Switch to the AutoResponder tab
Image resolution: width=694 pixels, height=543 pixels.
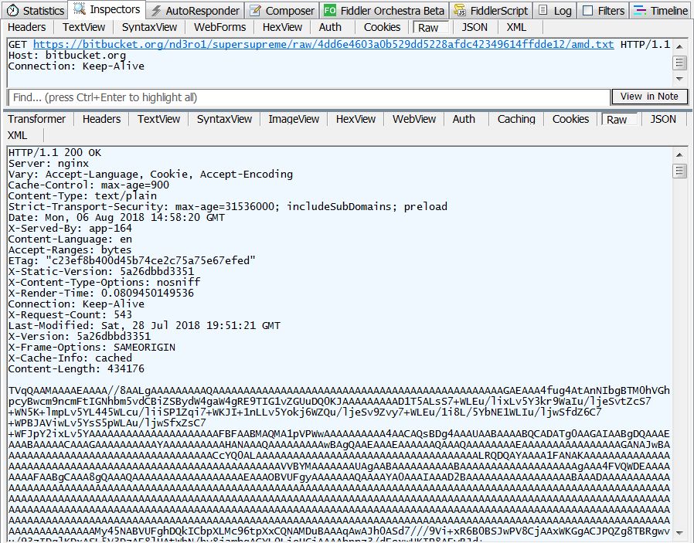pyautogui.click(x=196, y=10)
